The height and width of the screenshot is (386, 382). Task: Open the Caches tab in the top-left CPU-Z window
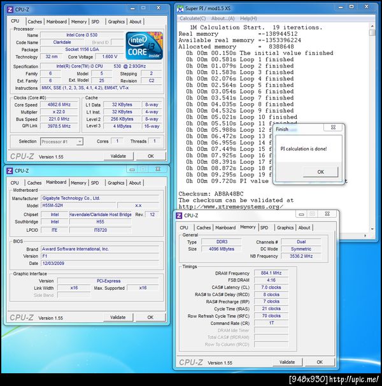[x=35, y=22]
